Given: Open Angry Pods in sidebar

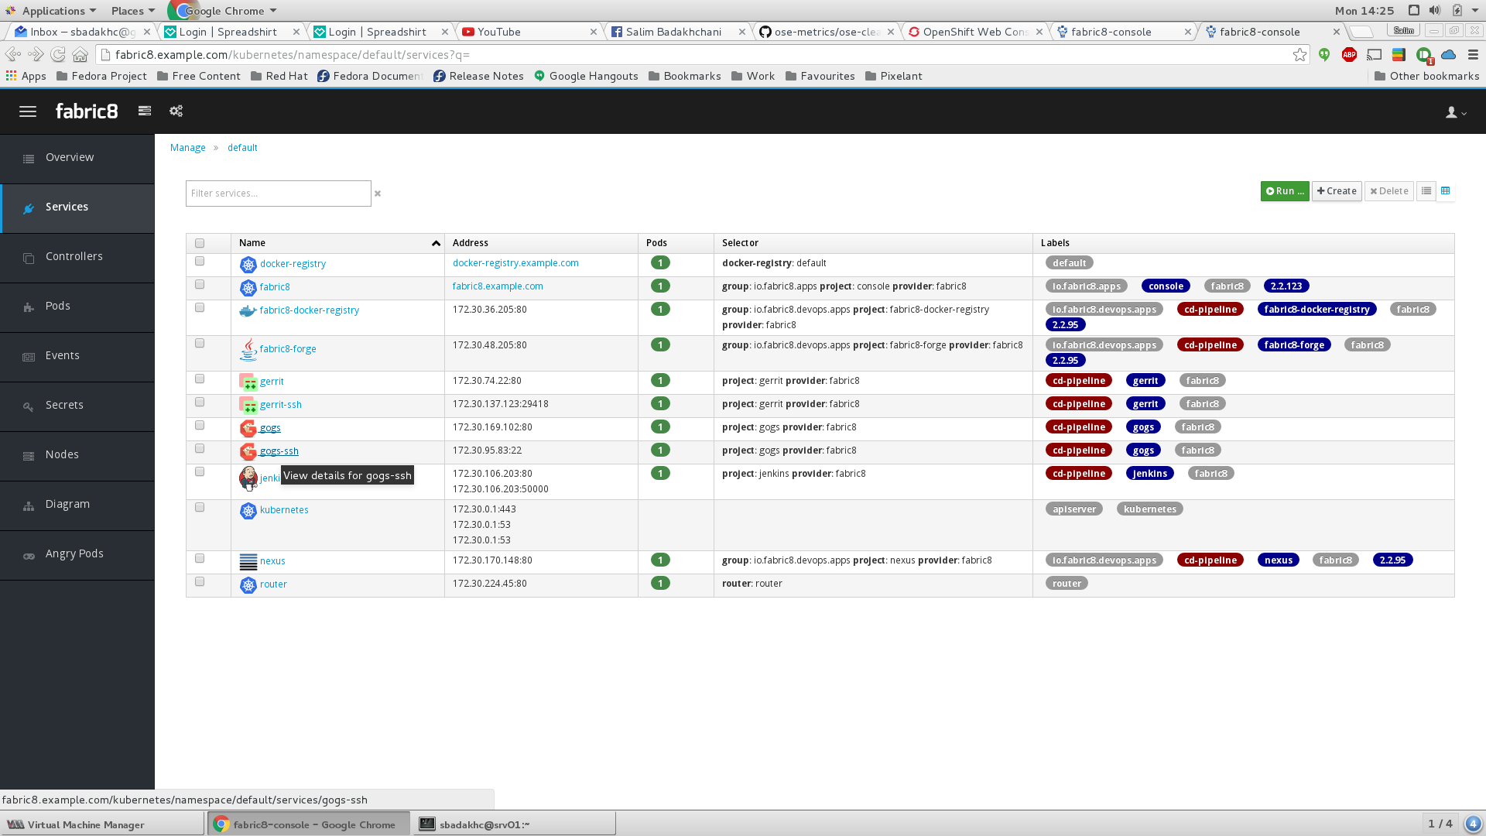Looking at the screenshot, I should click(77, 554).
